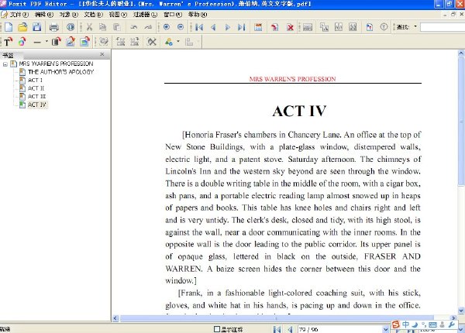Close the bookmarks panel with X

click(x=102, y=54)
